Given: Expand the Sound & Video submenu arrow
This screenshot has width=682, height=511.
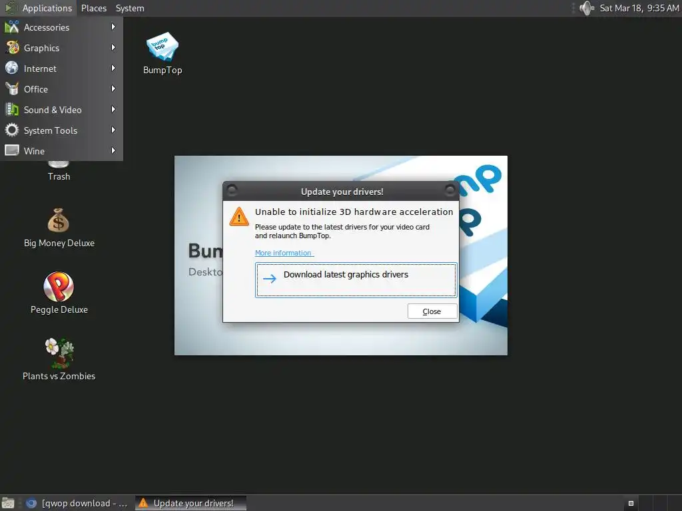Looking at the screenshot, I should click(113, 110).
